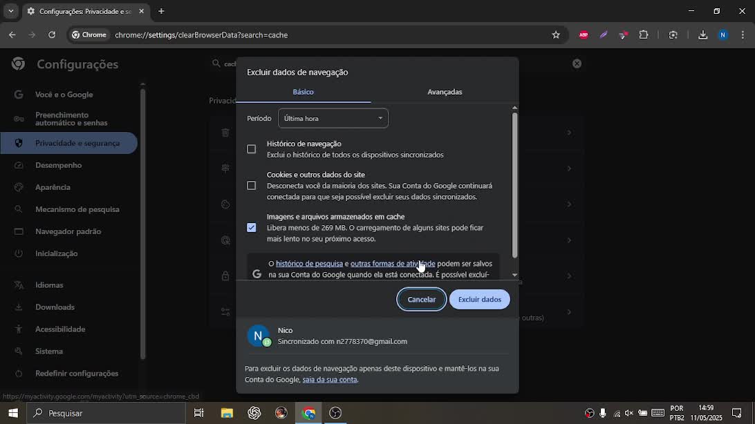This screenshot has width=755, height=424.
Task: Bookmark this page with star icon
Action: click(556, 35)
